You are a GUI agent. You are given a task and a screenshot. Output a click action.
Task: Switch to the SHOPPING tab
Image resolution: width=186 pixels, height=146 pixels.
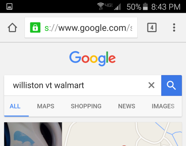tap(86, 106)
